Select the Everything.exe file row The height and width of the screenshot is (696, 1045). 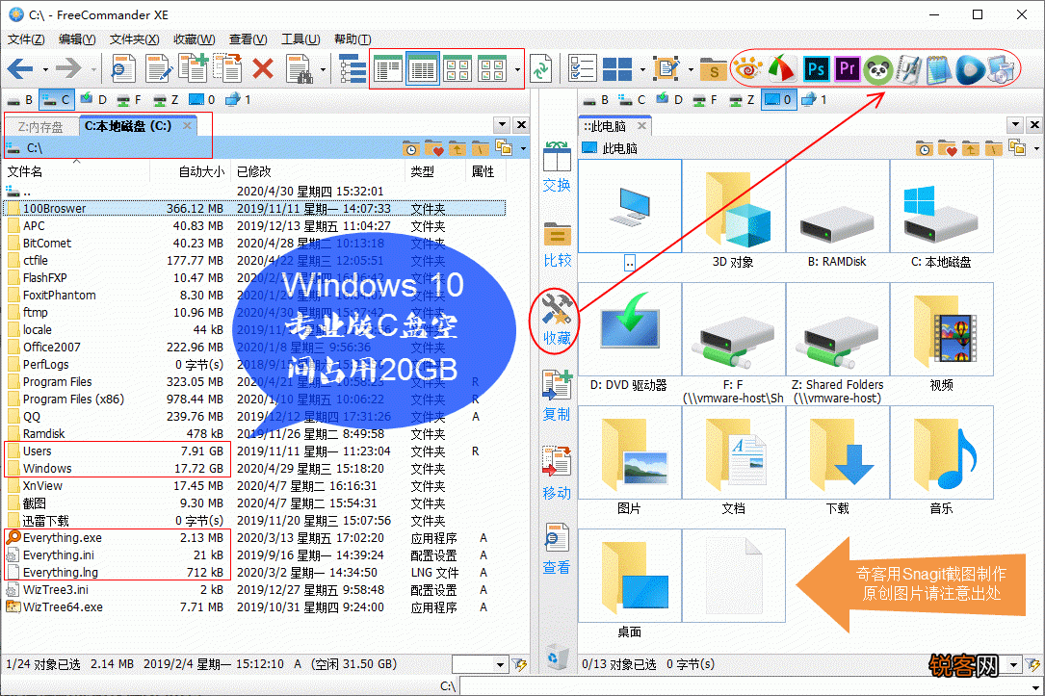click(253, 537)
